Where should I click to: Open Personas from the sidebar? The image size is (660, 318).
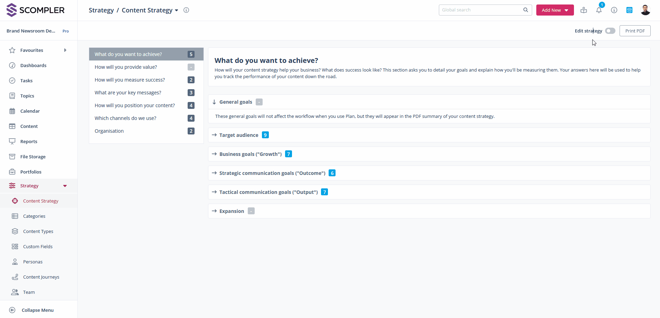pyautogui.click(x=33, y=262)
